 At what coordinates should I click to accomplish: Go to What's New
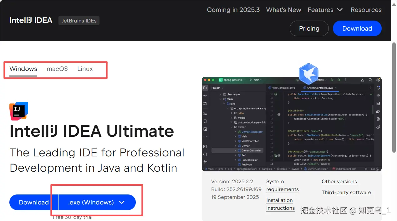click(x=284, y=10)
